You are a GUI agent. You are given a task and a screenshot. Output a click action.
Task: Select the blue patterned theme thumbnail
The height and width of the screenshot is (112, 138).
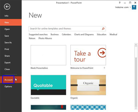pyautogui.click(x=88, y=107)
